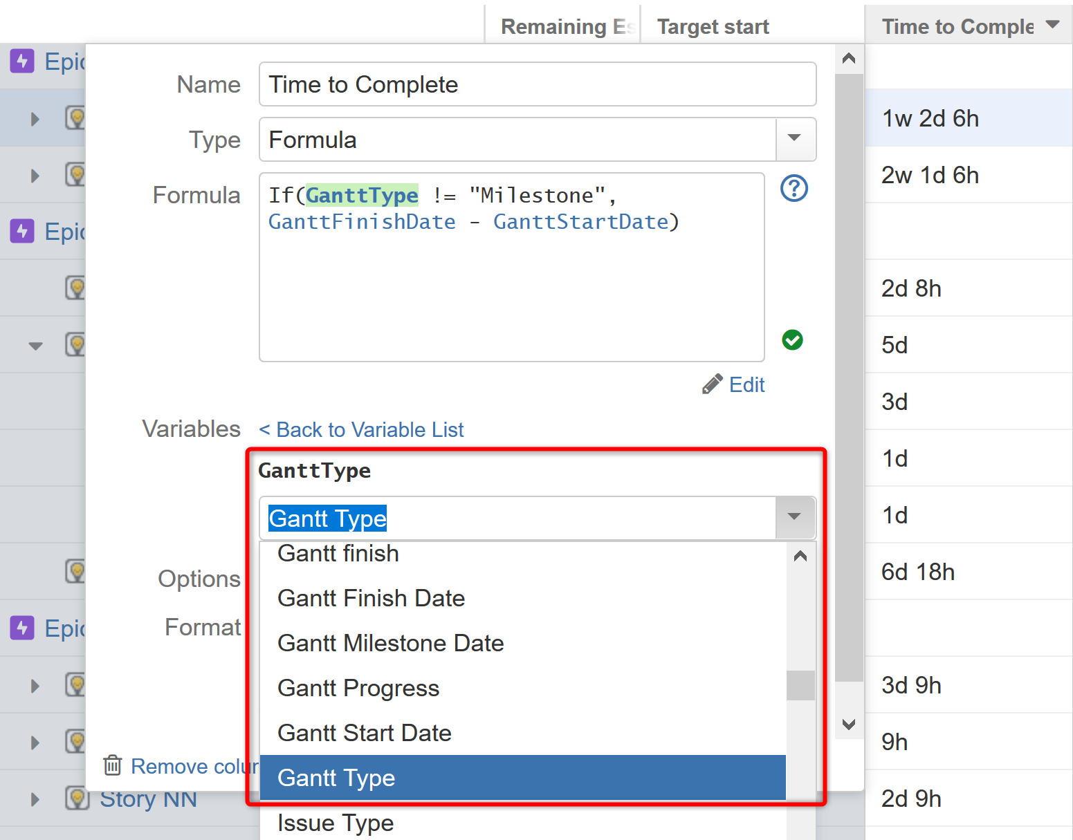This screenshot has width=1073, height=840.
Task: Select Gantt Milestone Date in the dropdown list
Action: pos(390,643)
